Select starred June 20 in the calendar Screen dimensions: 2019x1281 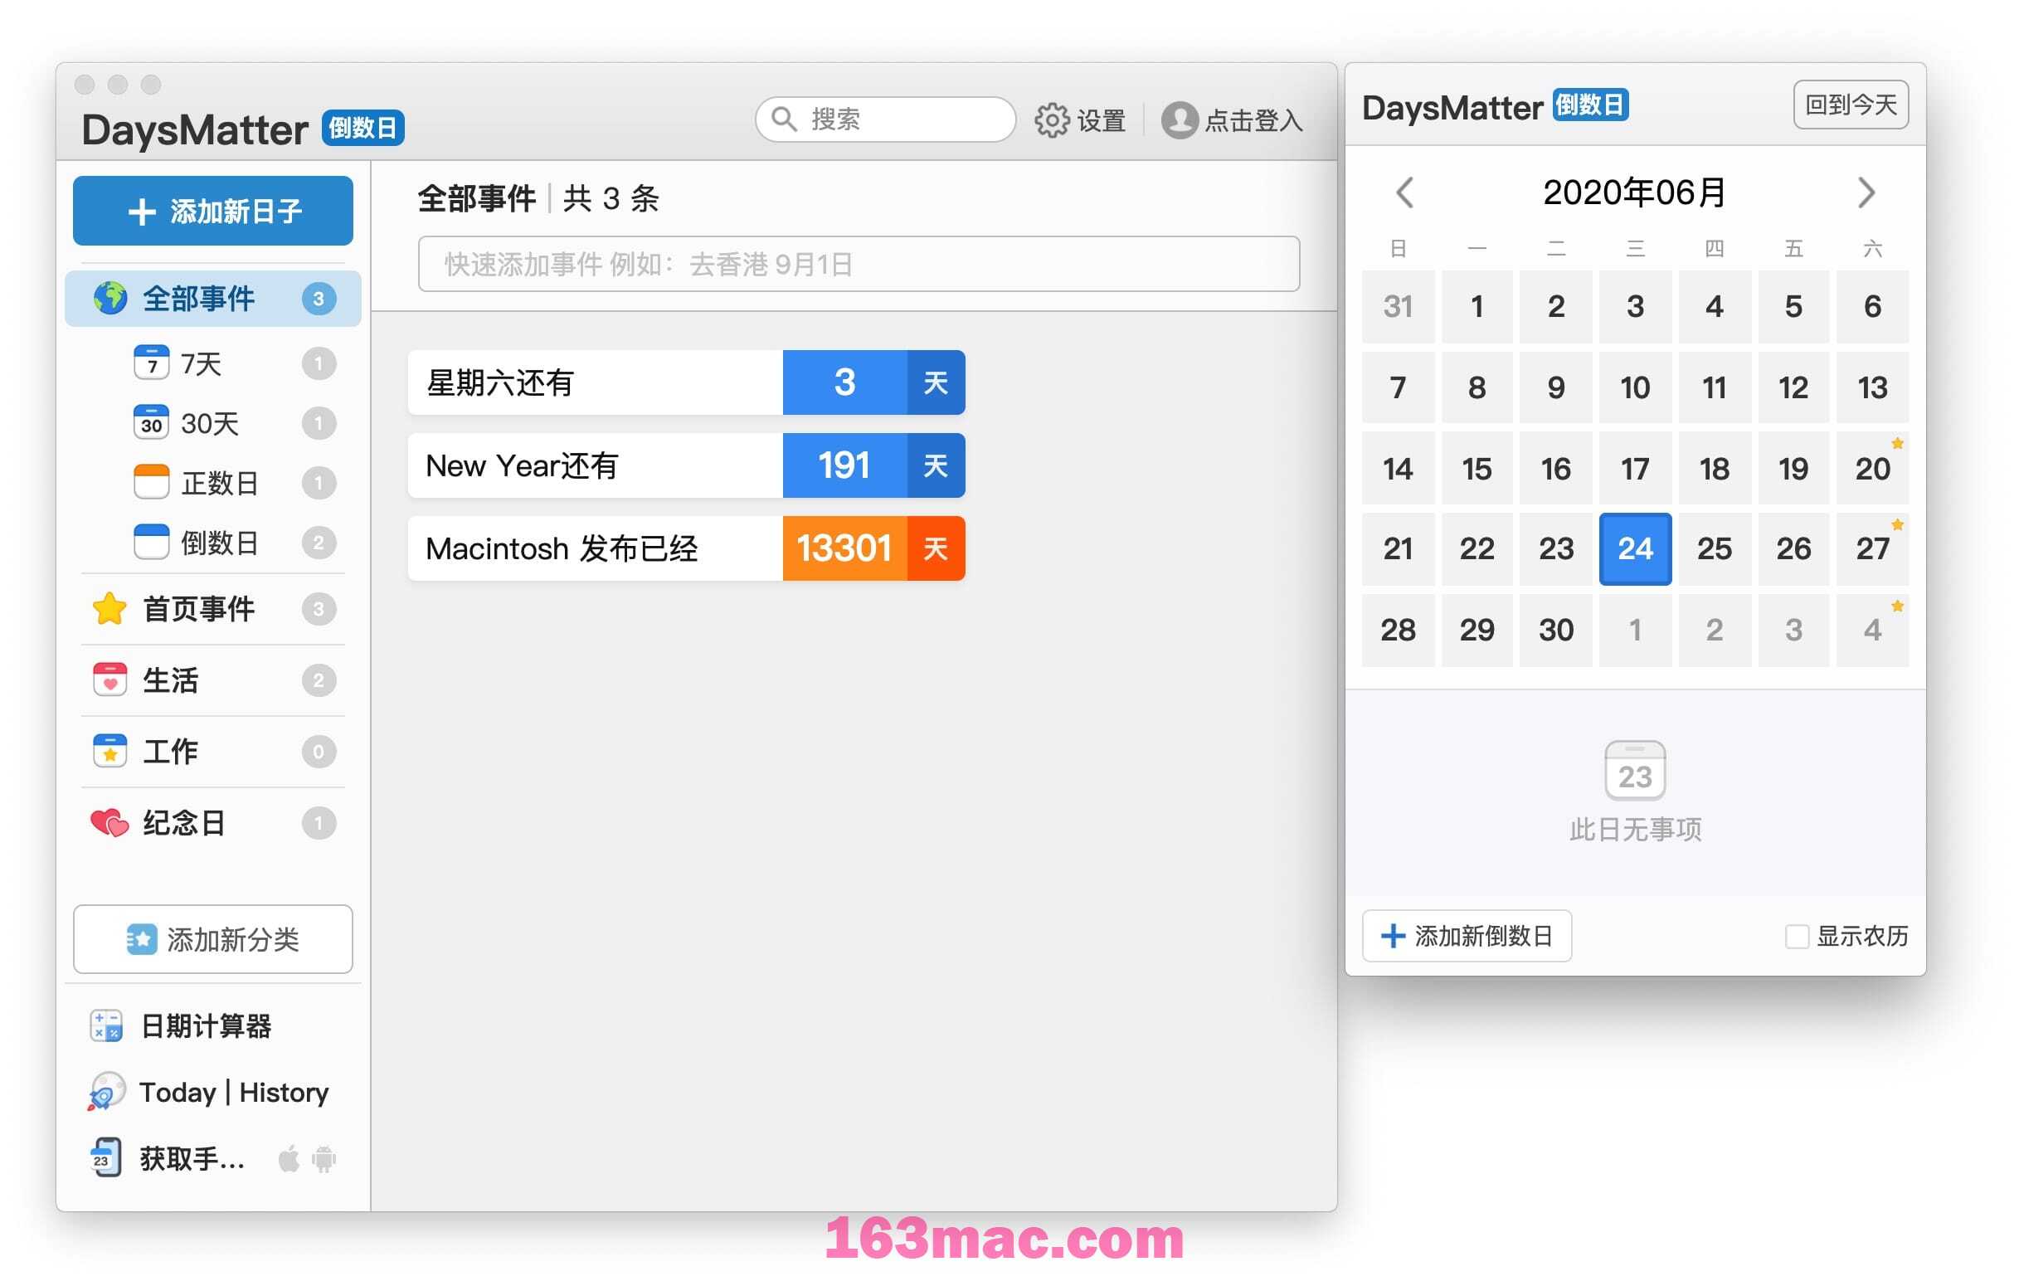click(1872, 468)
